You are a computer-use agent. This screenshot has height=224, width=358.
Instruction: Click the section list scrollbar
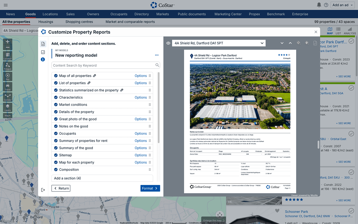tap(159, 107)
